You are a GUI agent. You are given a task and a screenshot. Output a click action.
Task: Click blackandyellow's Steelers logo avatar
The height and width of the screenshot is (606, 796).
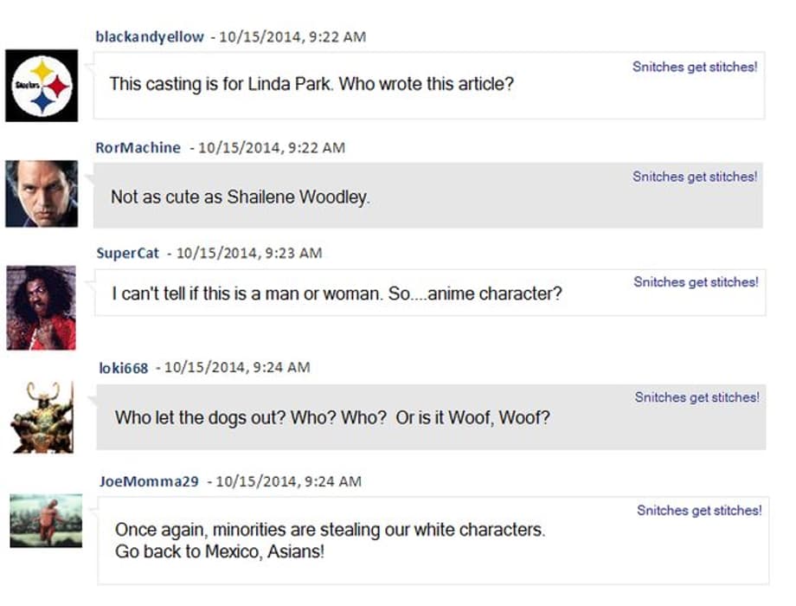pos(42,86)
